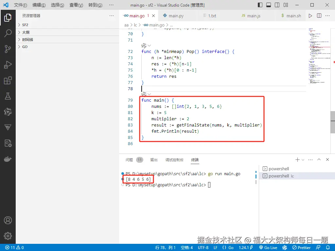The width and height of the screenshot is (335, 251).
Task: Run the Go file with play button
Action: point(310,16)
